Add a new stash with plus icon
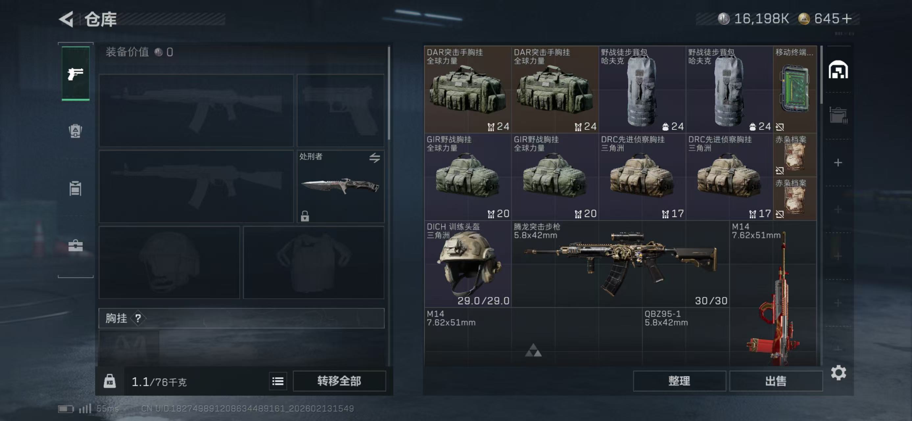 click(838, 162)
